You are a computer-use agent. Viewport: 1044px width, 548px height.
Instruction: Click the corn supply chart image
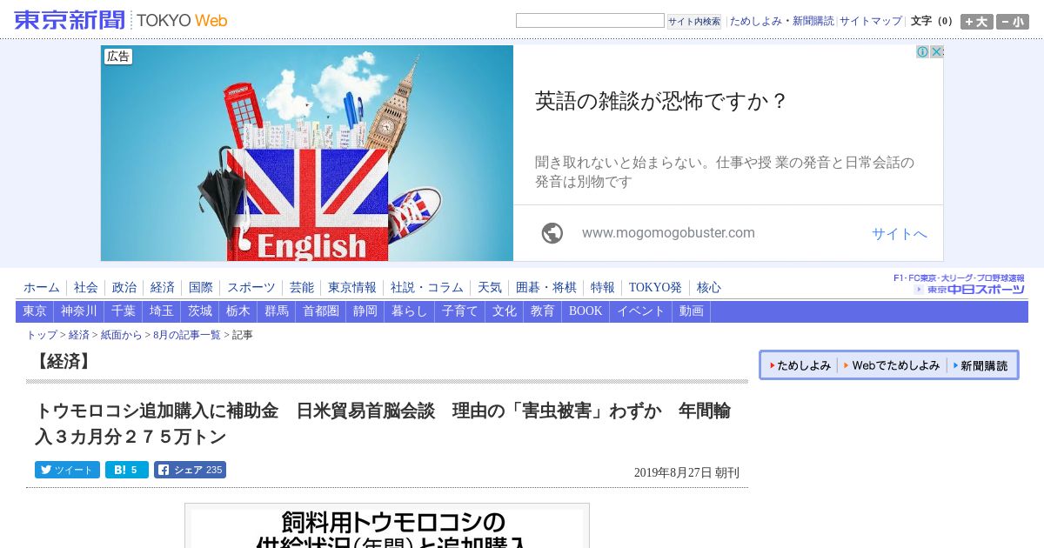[387, 525]
